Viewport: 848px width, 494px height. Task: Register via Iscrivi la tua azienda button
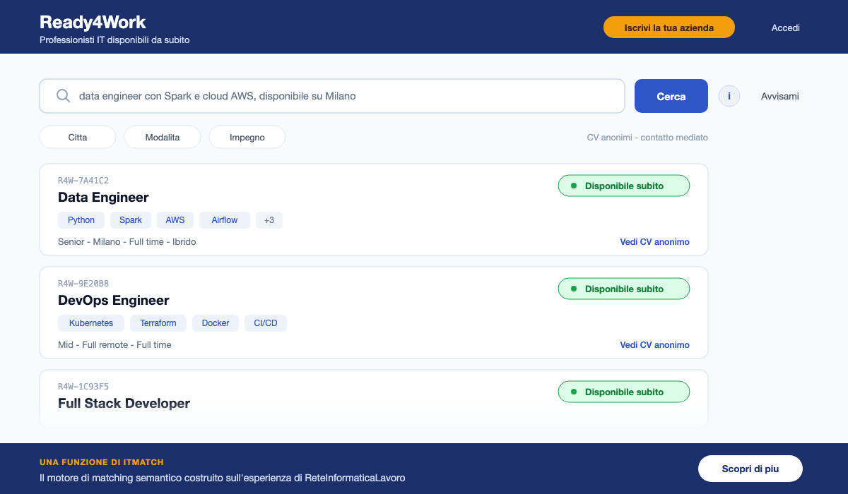(x=669, y=28)
